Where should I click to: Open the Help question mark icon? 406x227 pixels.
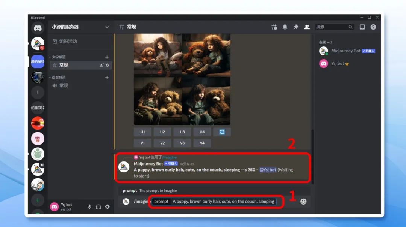[373, 27]
